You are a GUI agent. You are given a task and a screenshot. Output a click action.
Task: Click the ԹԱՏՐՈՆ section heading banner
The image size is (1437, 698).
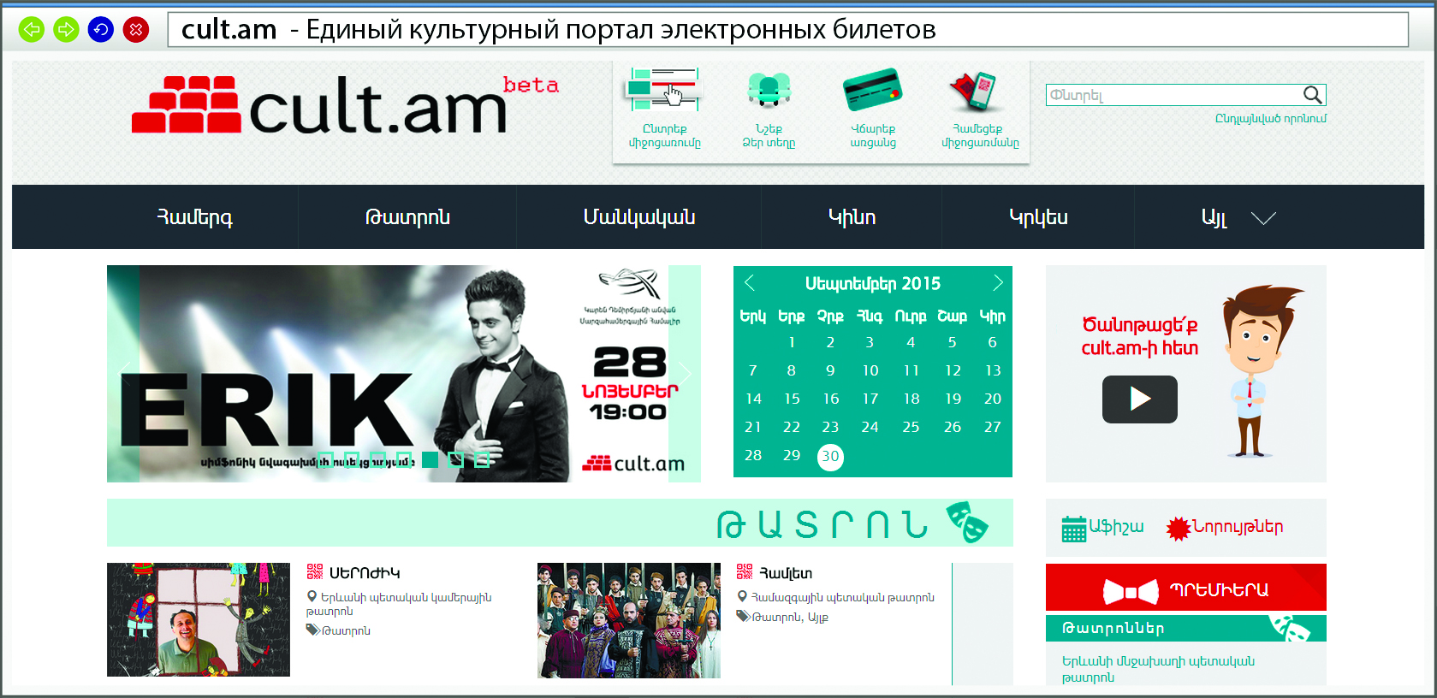point(560,523)
